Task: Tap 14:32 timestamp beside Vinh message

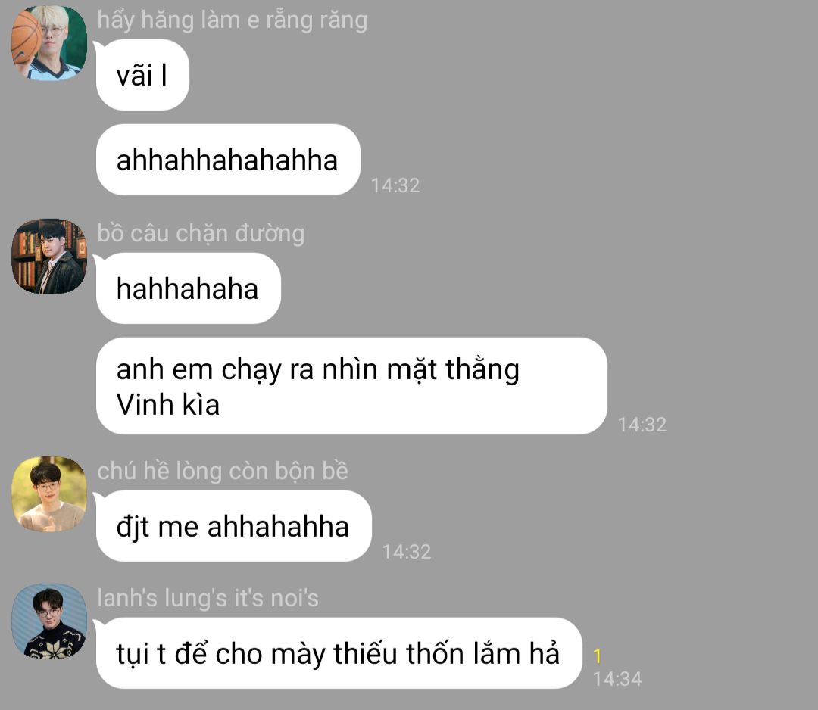Action: [642, 425]
